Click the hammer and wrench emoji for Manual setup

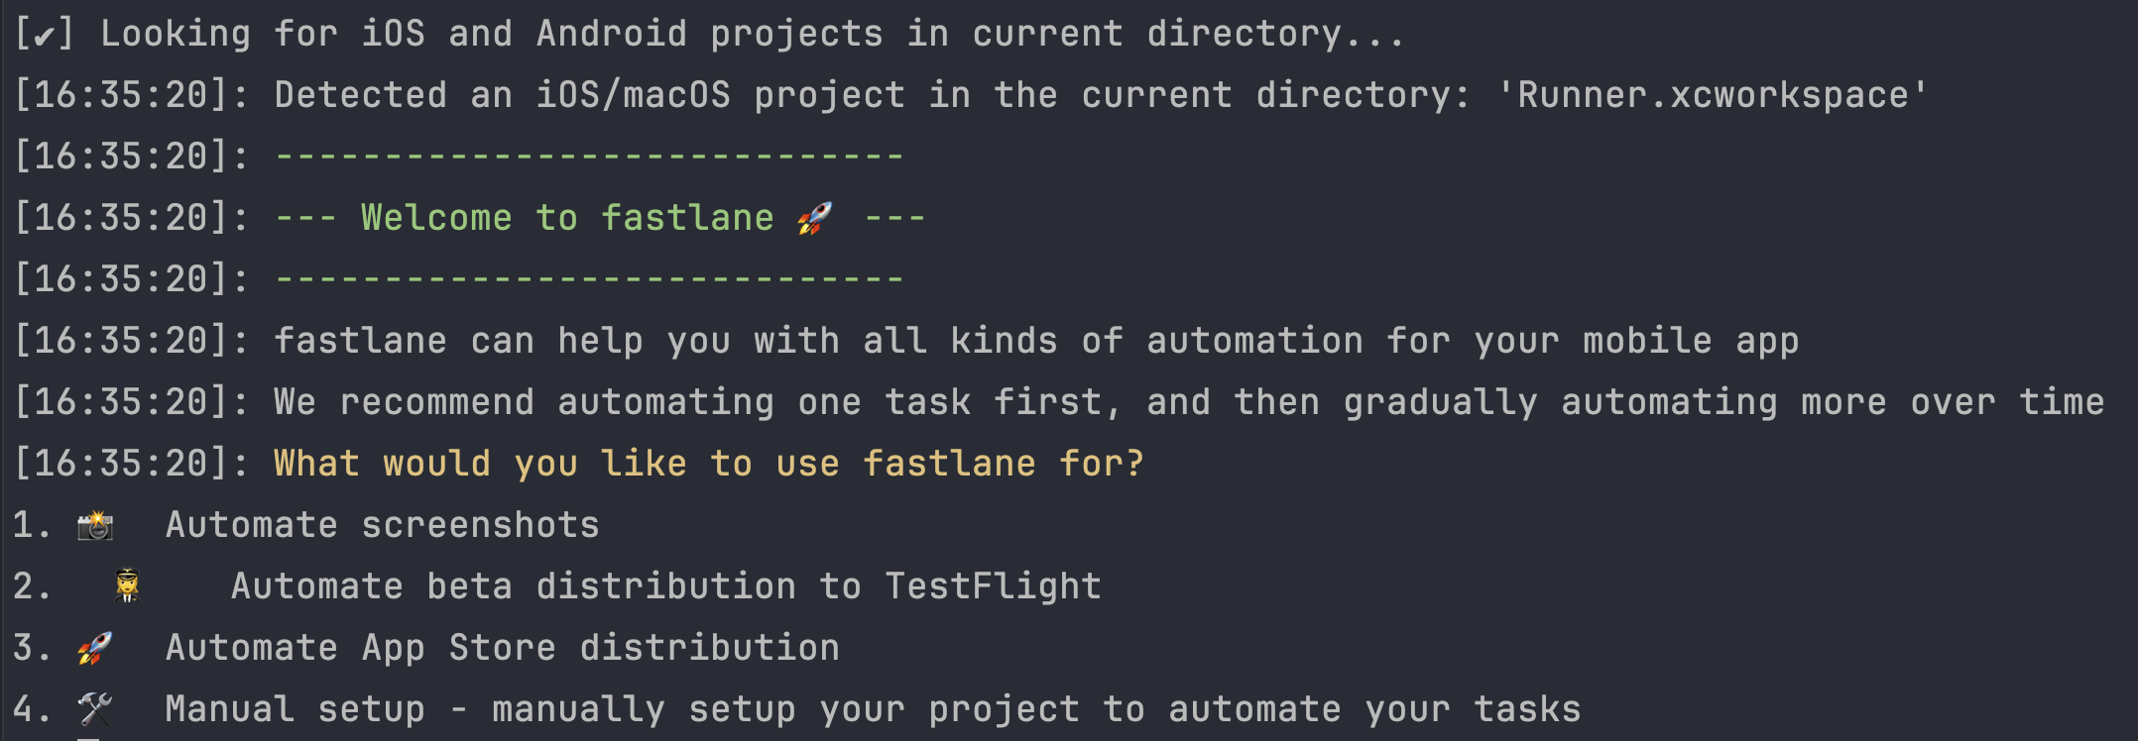click(95, 709)
